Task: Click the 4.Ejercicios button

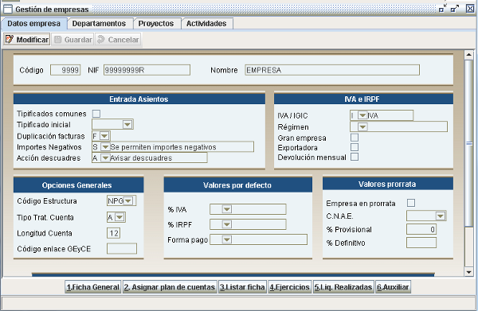Action: tap(290, 287)
